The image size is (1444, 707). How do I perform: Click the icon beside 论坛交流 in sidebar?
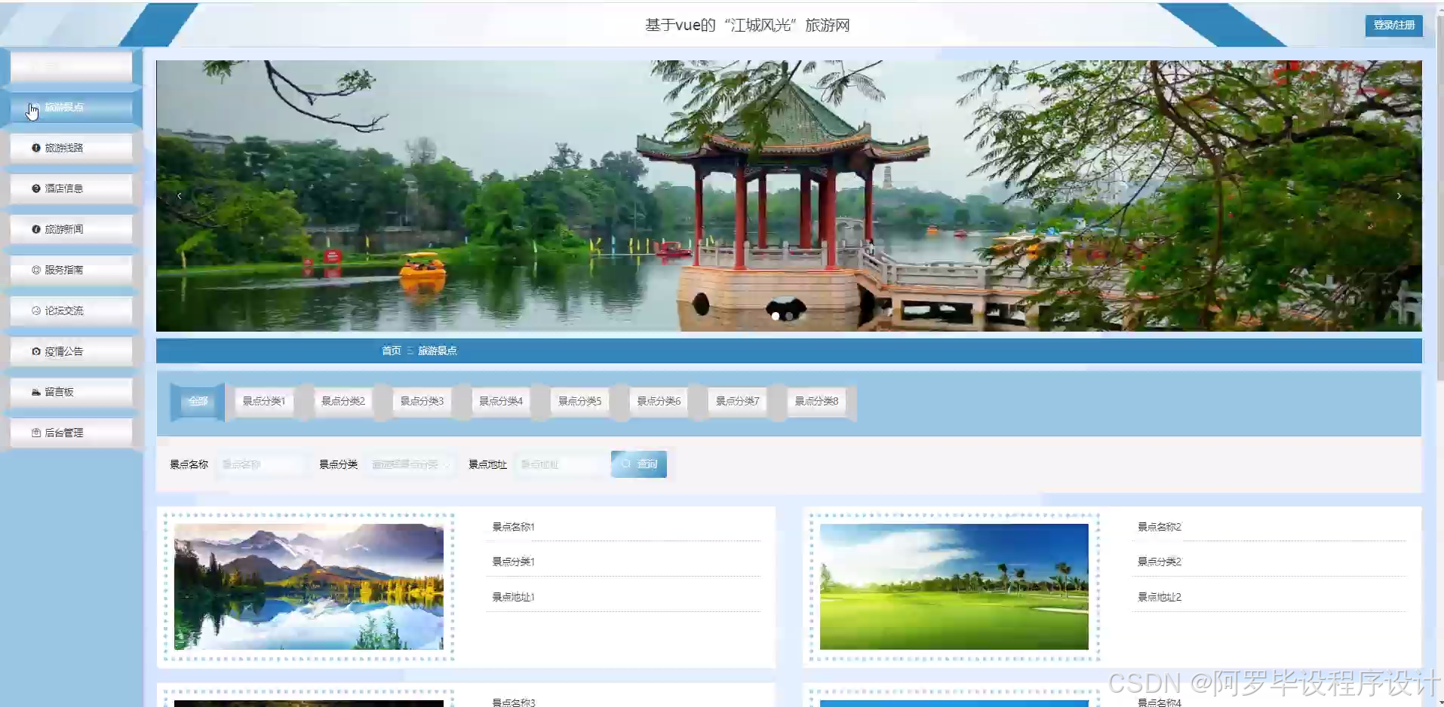point(35,311)
